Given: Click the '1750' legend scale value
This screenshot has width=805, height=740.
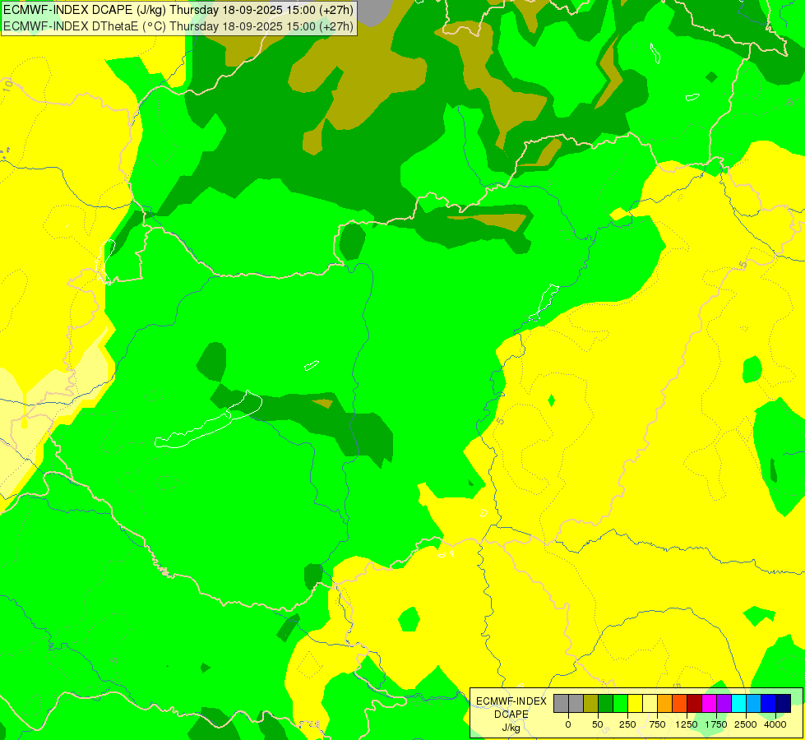Looking at the screenshot, I should pos(716,724).
